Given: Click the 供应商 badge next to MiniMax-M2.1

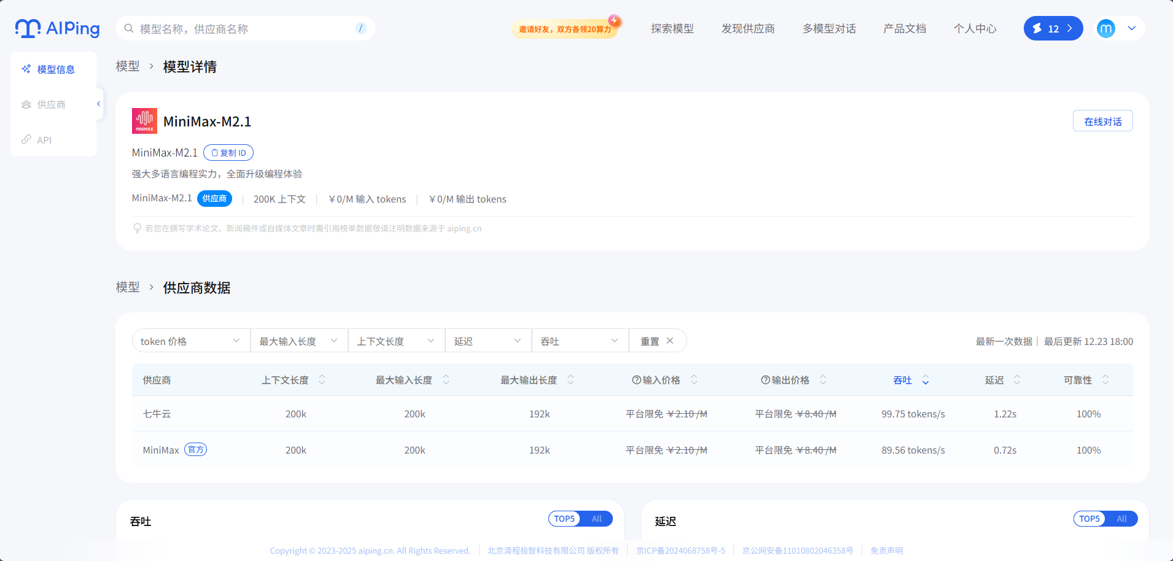Looking at the screenshot, I should (x=214, y=198).
